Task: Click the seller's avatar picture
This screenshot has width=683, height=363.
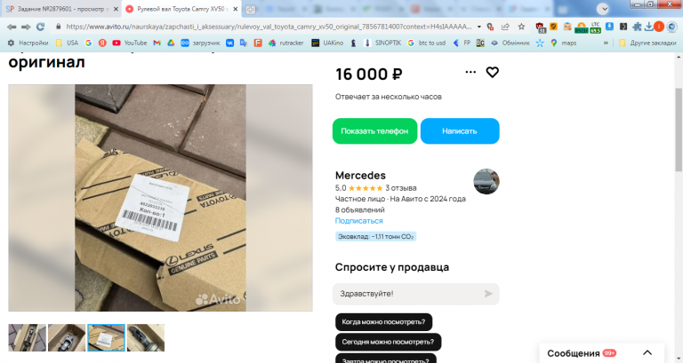Action: 486,181
